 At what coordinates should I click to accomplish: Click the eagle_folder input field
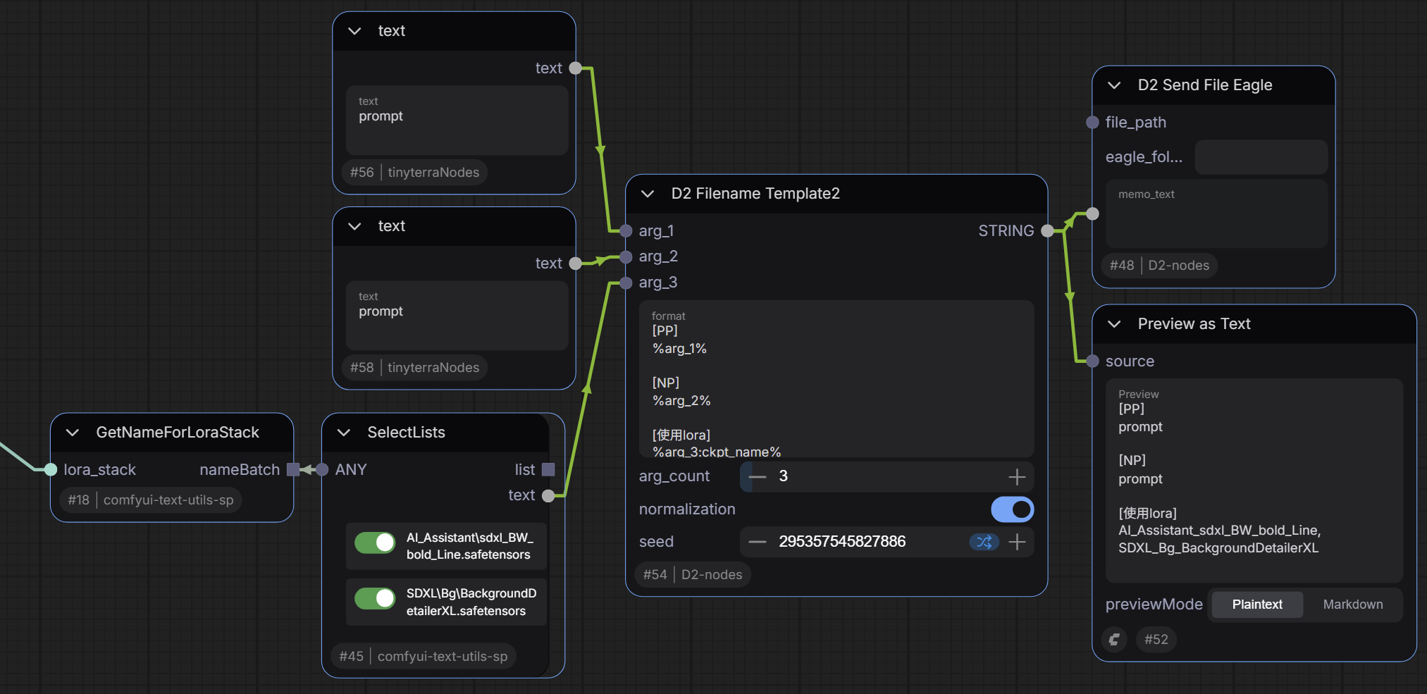coord(1261,157)
